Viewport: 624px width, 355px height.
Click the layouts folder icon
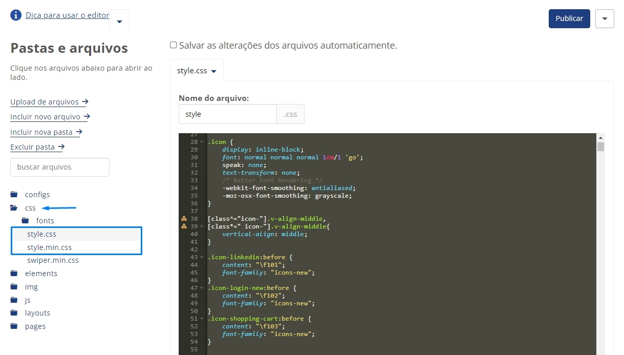(x=14, y=313)
